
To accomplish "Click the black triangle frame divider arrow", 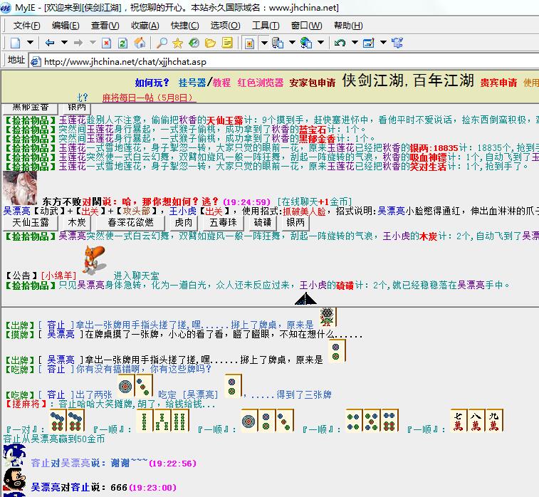I will click(305, 298).
